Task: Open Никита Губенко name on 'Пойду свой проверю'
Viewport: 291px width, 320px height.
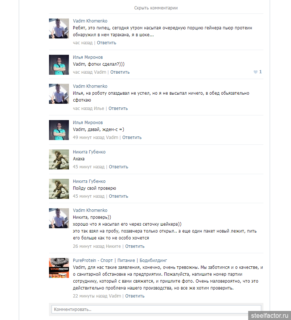Action: pos(89,181)
